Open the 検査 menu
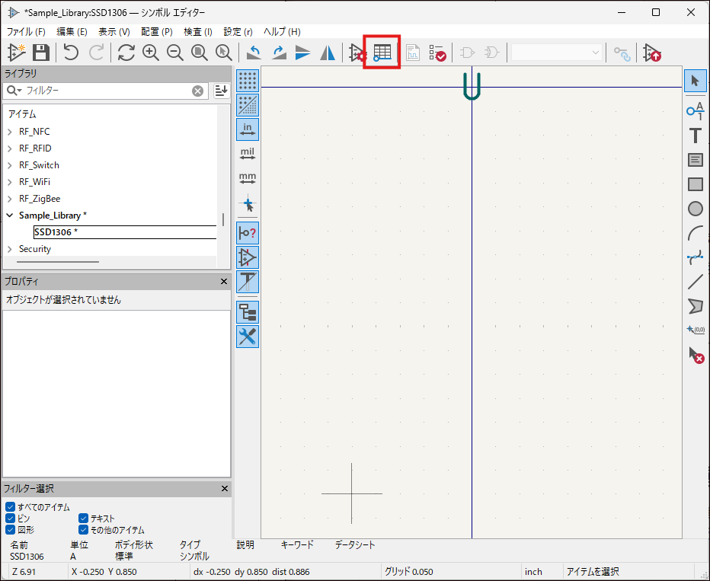Viewport: 710px width, 581px height. click(x=198, y=32)
